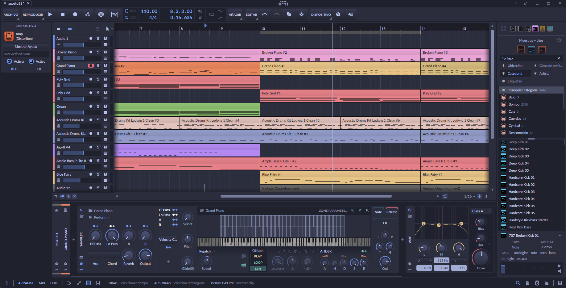
Task: Open my computer files browser icon
Action: click(x=550, y=29)
